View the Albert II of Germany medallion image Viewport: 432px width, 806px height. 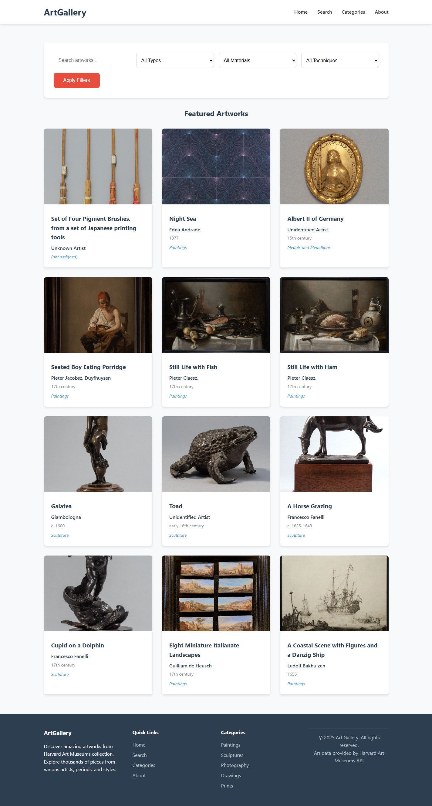click(x=334, y=166)
